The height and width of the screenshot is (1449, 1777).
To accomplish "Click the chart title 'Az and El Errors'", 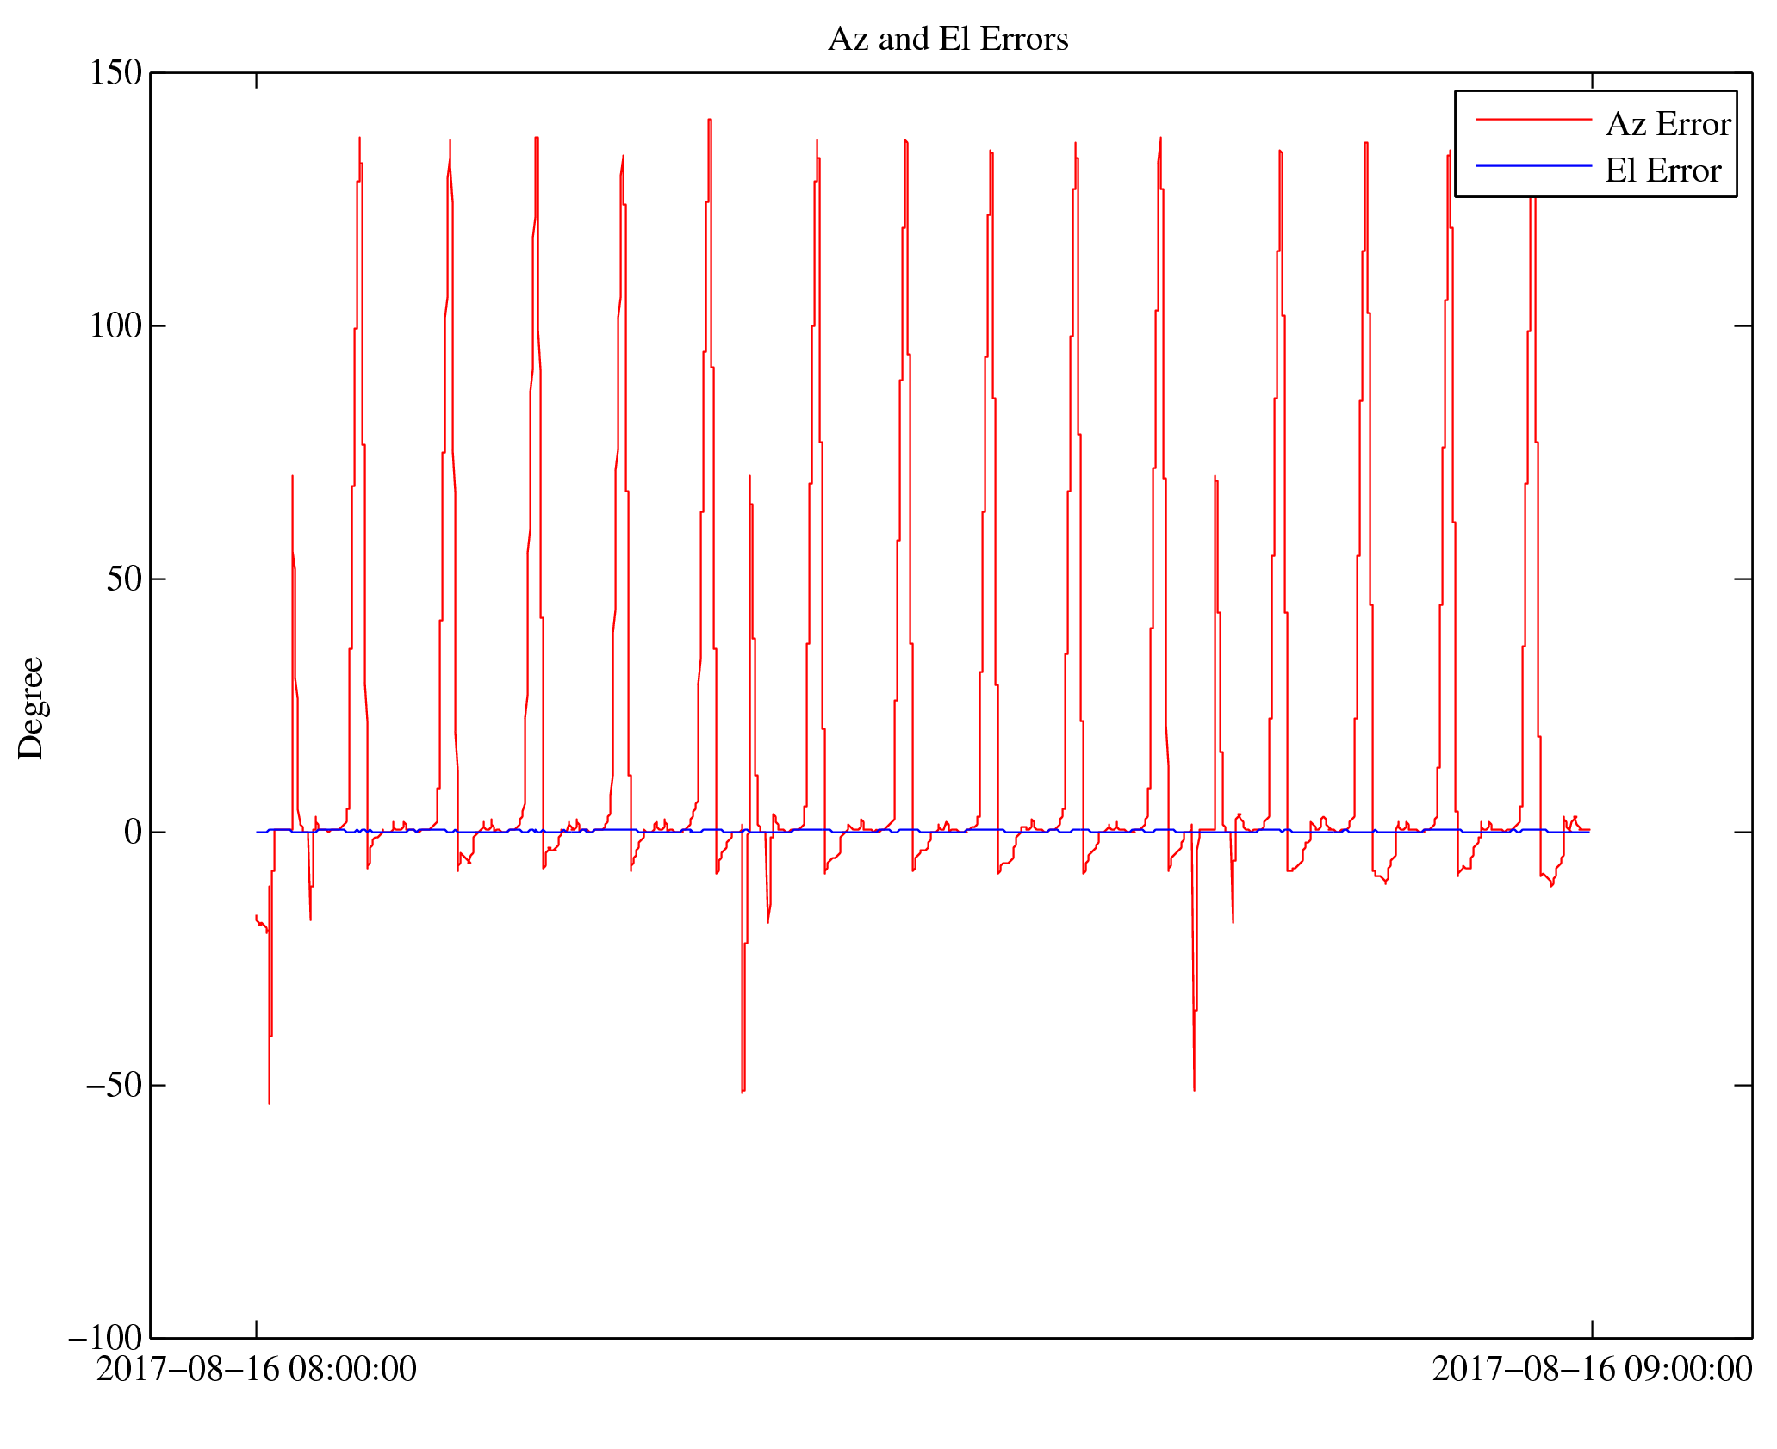I will coord(948,40).
